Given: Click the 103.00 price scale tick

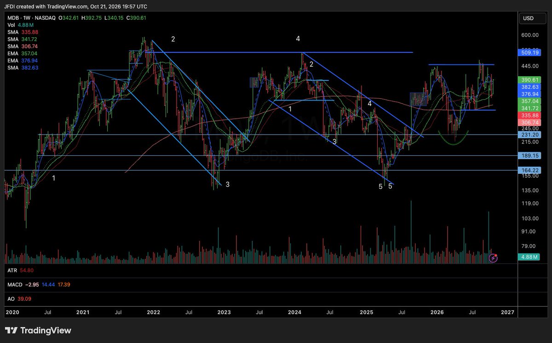Looking at the screenshot, I should (530, 218).
